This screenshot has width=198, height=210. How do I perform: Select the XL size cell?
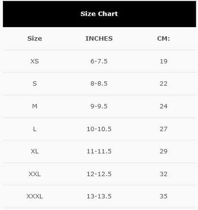pyautogui.click(x=35, y=151)
